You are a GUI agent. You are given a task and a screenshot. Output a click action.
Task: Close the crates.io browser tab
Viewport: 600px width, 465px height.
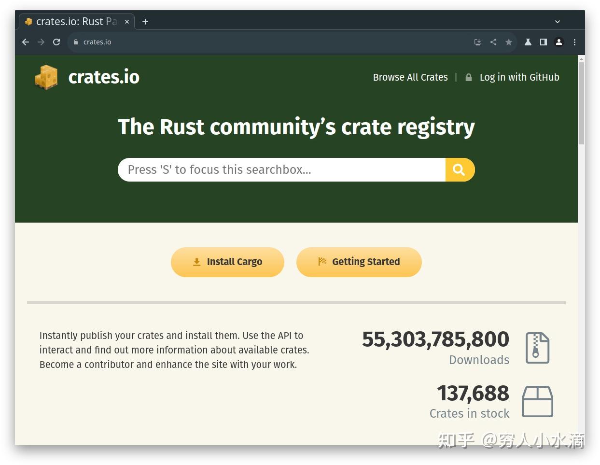[127, 22]
